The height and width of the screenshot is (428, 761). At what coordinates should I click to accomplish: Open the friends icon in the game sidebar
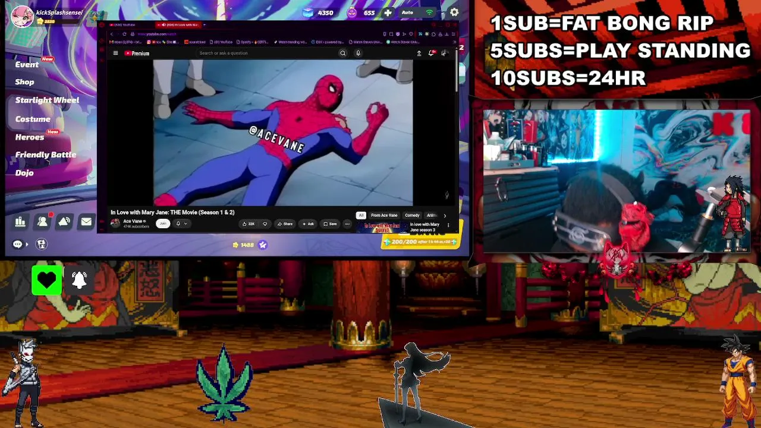click(x=42, y=222)
